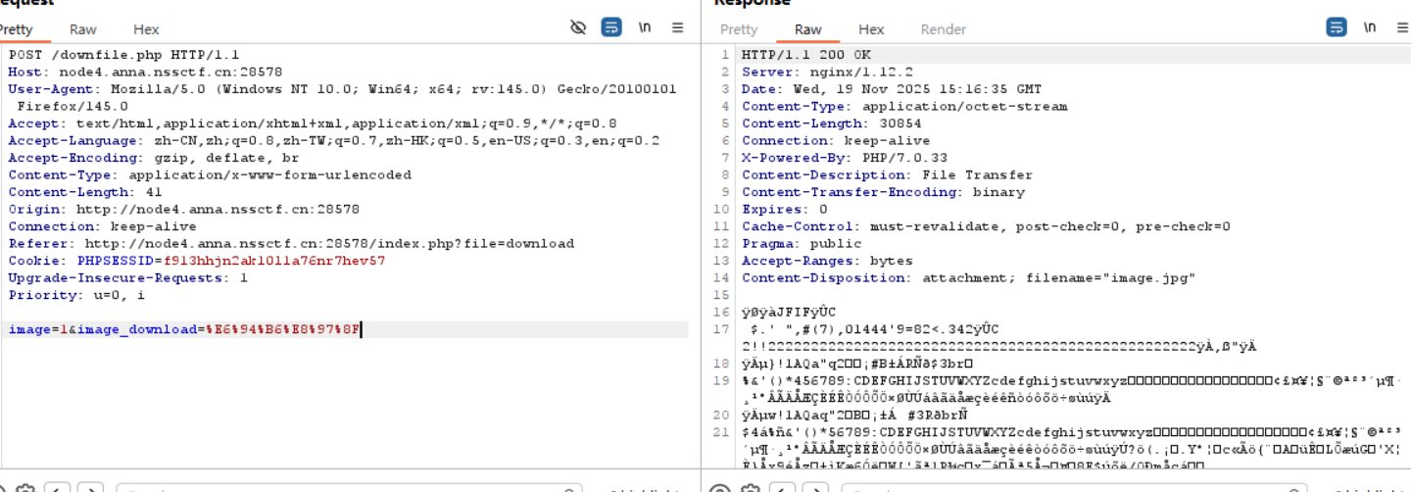The height and width of the screenshot is (492, 1411).
Task: Click the image=1&image_download request body
Action: 184,329
